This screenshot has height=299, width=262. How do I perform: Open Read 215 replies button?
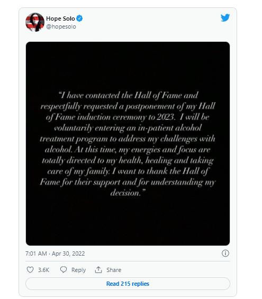128,284
